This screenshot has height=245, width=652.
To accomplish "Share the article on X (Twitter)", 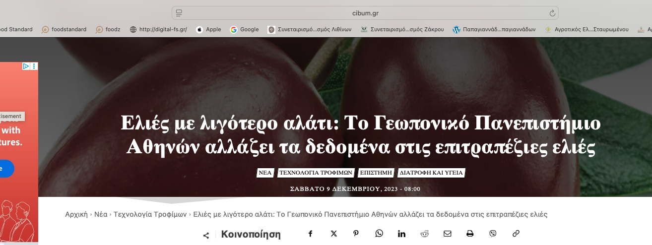I will tap(333, 234).
